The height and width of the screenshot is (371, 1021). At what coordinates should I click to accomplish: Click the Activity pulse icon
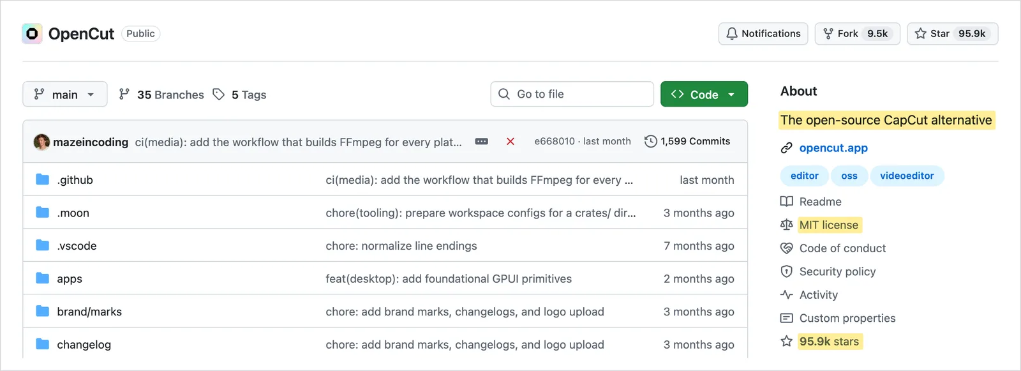tap(787, 294)
